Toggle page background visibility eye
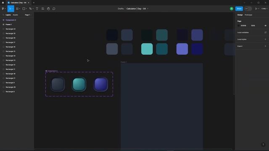Viewport: 269px width, 151px height. (x=265, y=26)
